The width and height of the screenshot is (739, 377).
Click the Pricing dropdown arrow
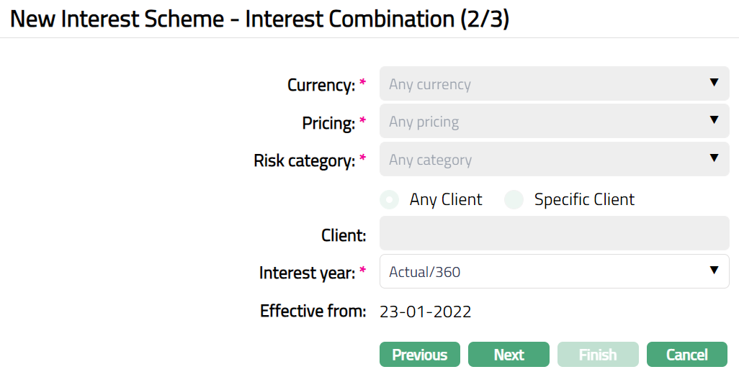[714, 120]
